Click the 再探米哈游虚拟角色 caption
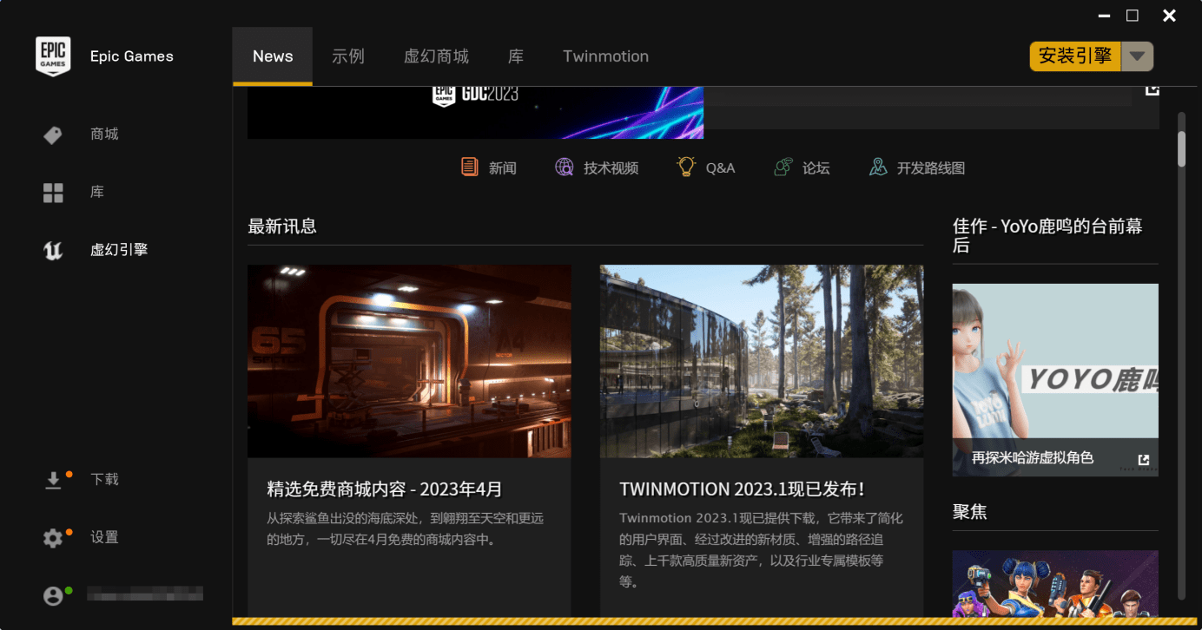Image resolution: width=1202 pixels, height=630 pixels. [1033, 458]
